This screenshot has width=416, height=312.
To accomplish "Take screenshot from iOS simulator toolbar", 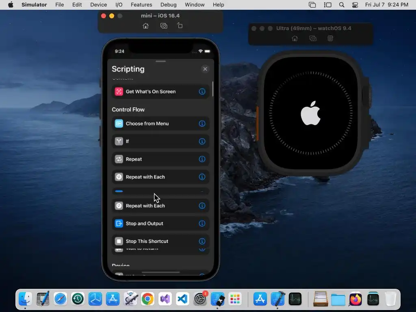I will pos(164,26).
